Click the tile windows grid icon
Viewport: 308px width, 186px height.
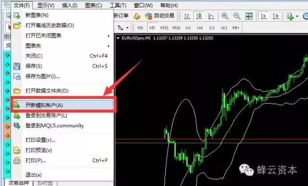click(249, 16)
